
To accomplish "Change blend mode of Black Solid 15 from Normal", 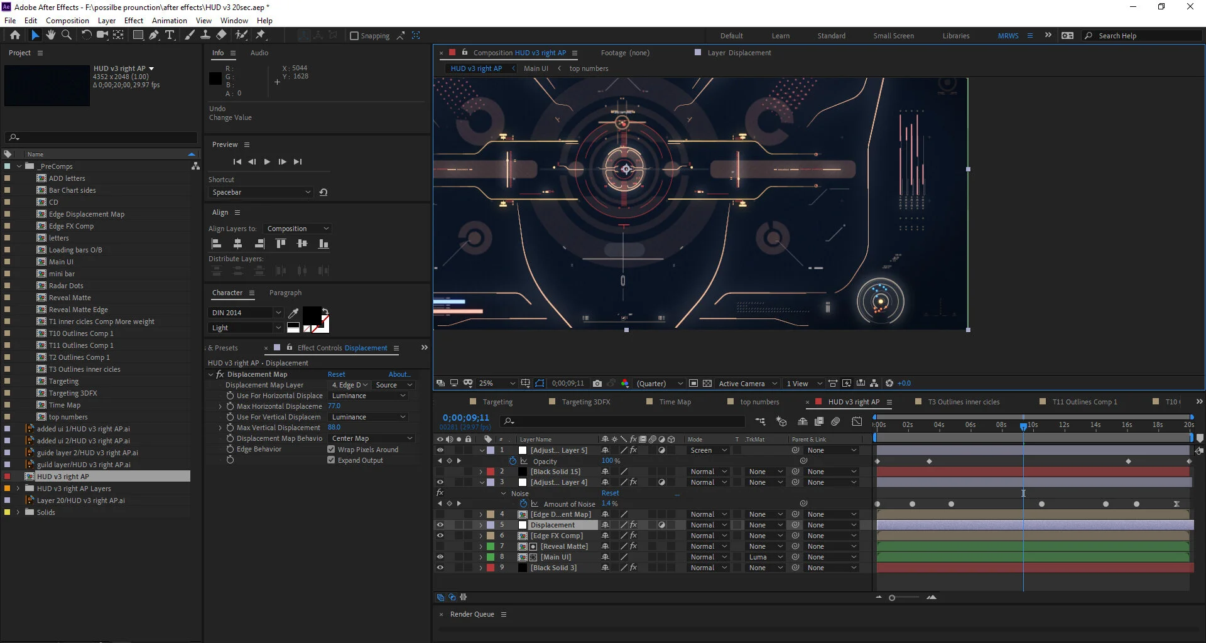I will pos(706,471).
